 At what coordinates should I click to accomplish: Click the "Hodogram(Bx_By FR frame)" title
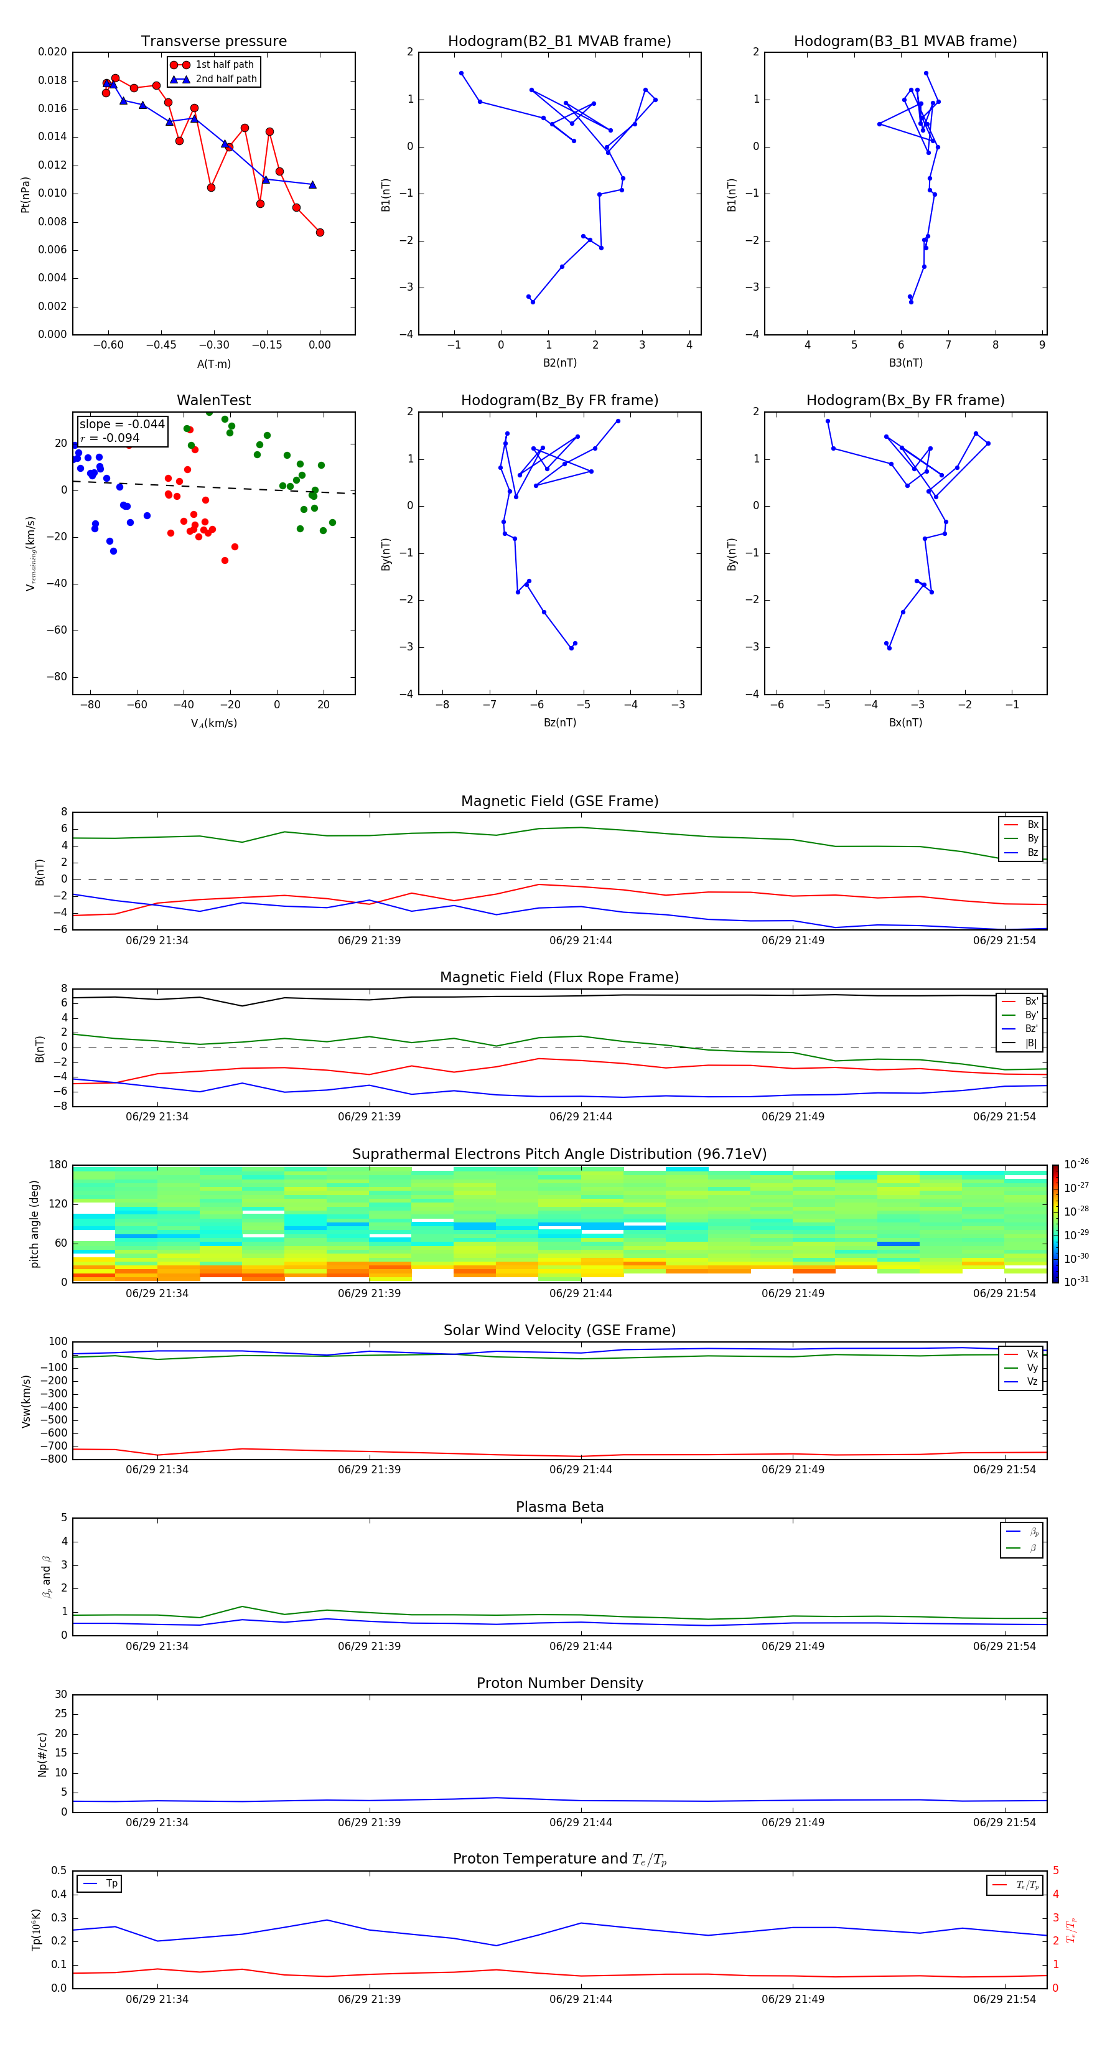click(x=905, y=400)
